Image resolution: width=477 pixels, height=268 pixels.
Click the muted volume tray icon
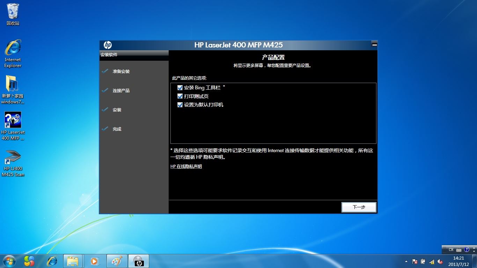440,261
